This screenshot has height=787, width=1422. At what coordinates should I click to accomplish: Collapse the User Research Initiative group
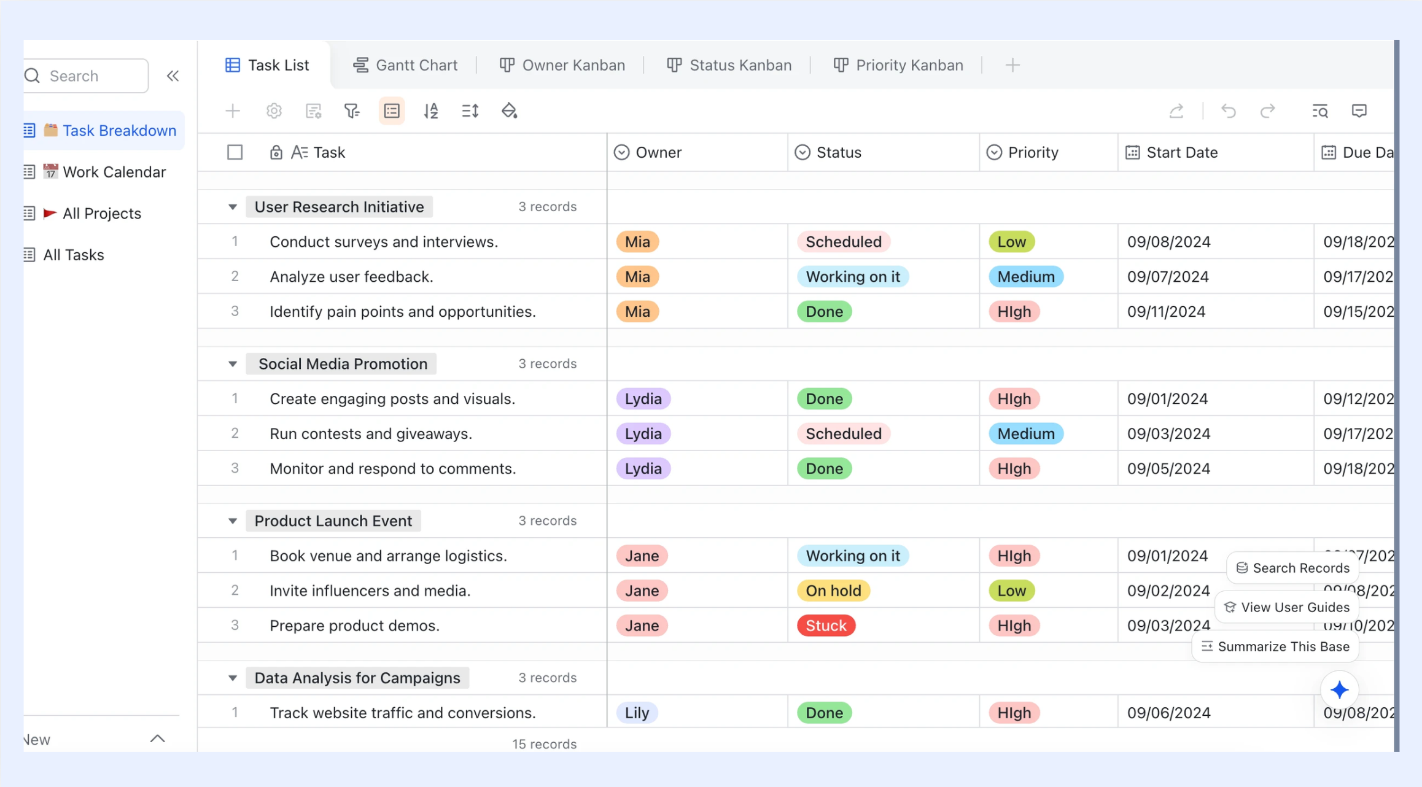[x=233, y=207]
